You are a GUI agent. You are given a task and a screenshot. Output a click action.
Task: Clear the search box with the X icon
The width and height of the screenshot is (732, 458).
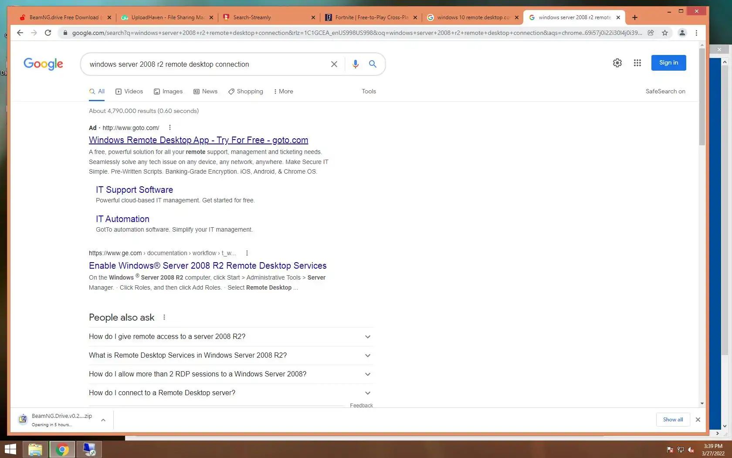tap(334, 64)
